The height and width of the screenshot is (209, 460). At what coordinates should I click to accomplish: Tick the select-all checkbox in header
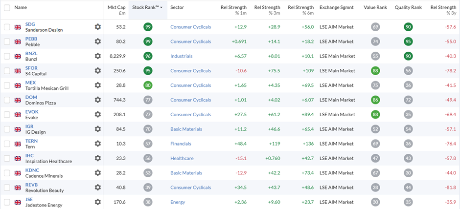pos(7,8)
